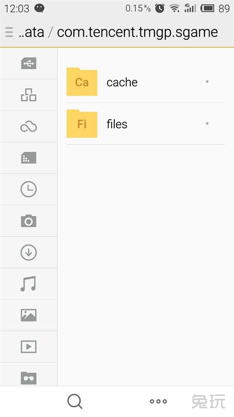
Task: Select the network share sidebar icon
Action: (x=28, y=95)
